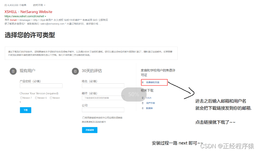Click the icon before 数据表
The image size is (259, 152).
point(143,108)
